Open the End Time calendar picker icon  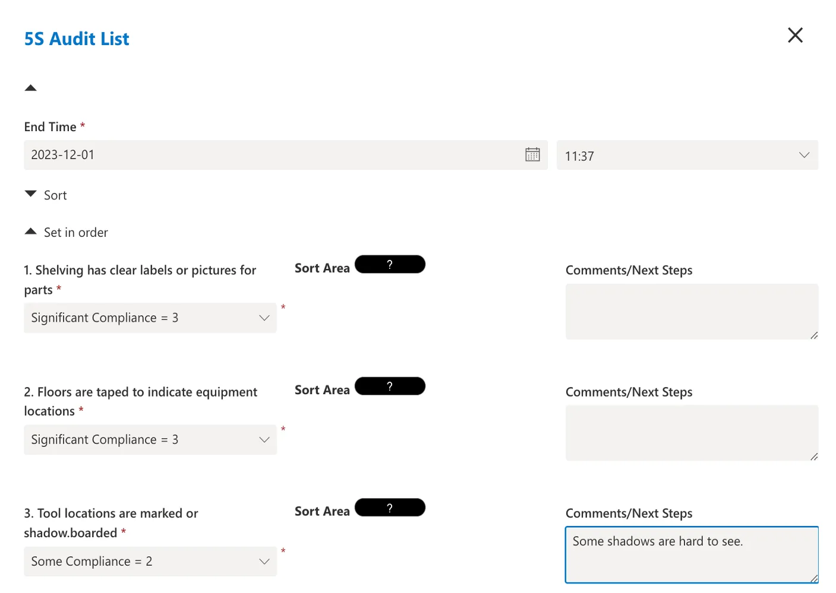click(x=532, y=154)
